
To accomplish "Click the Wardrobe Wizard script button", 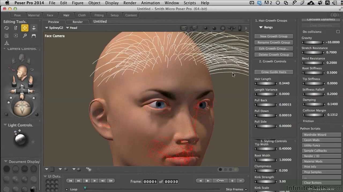I will (x=322, y=135).
